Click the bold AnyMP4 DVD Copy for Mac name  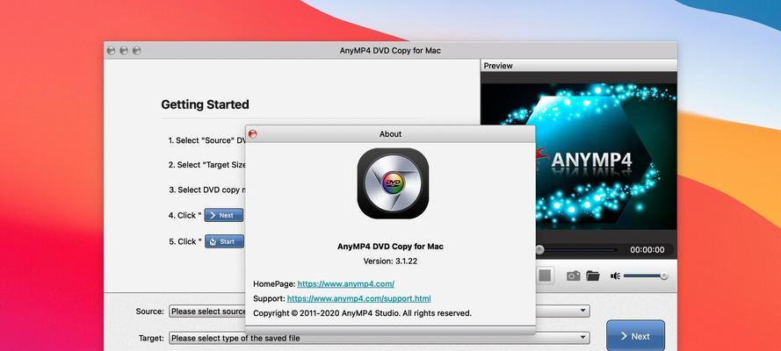point(390,247)
